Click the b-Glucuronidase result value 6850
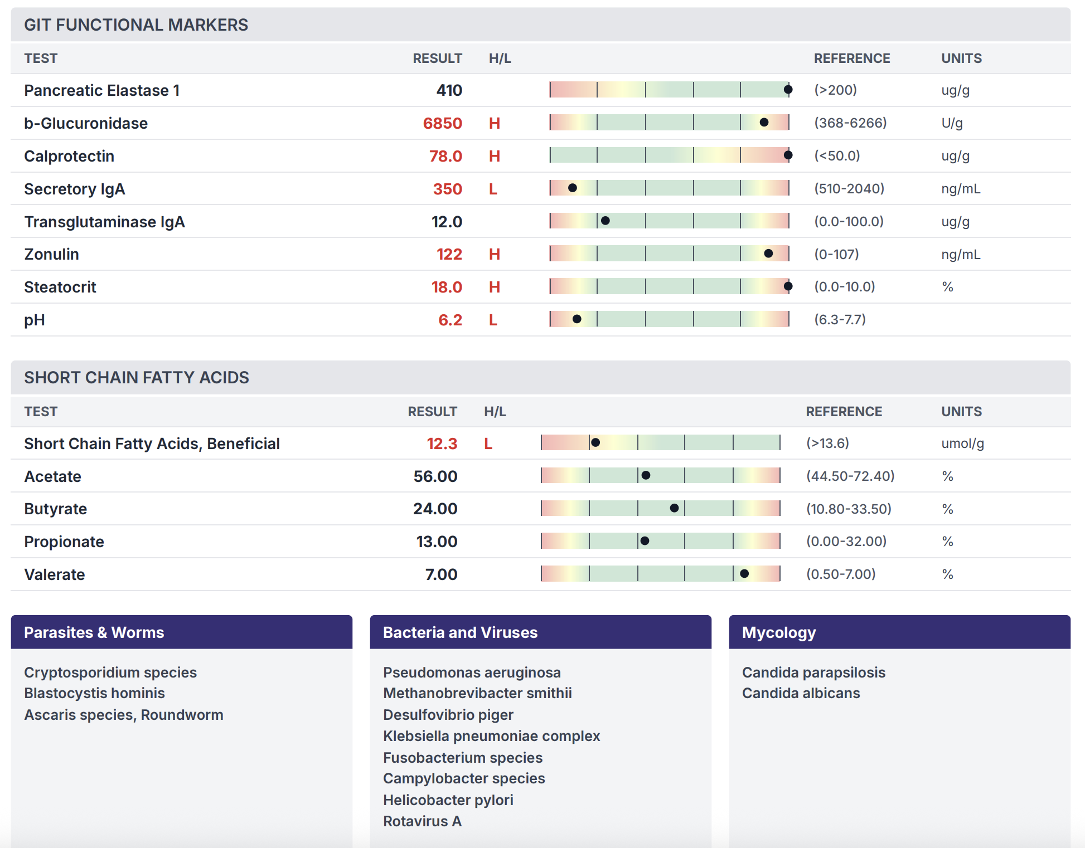 [442, 123]
